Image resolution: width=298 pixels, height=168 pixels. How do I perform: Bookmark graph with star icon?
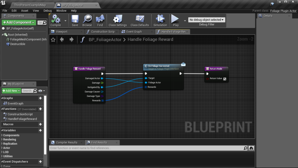pos(53,40)
